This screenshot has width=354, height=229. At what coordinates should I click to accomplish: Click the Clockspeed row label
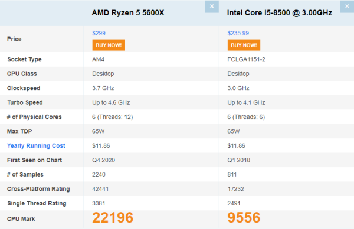[x=24, y=88]
